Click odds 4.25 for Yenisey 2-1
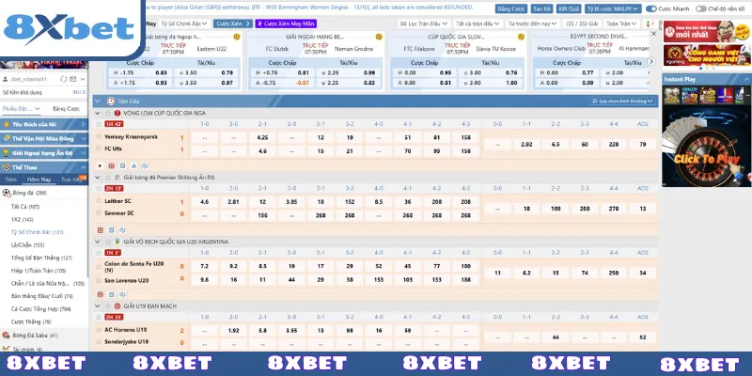The image size is (752, 376). point(262,137)
